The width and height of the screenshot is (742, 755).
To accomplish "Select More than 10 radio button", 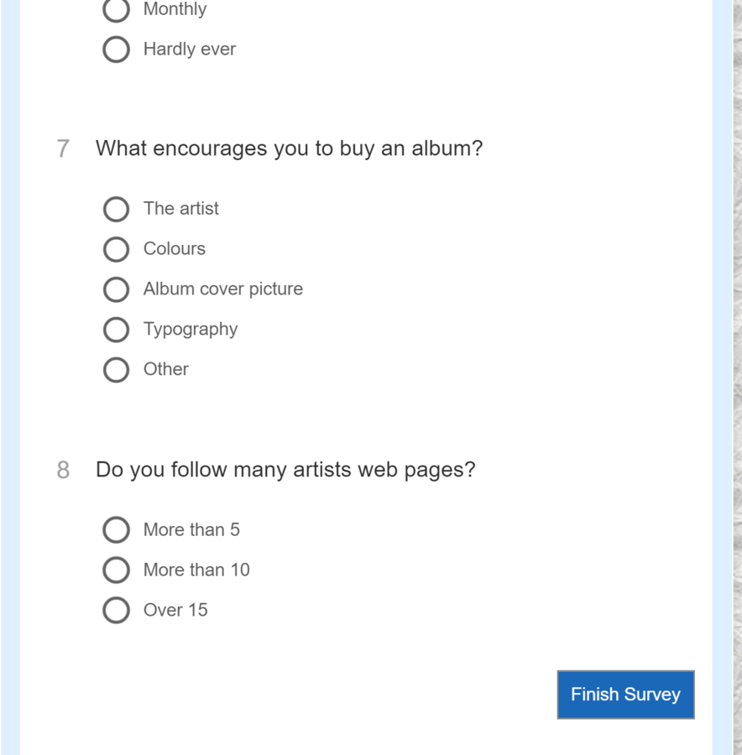I will pos(116,570).
